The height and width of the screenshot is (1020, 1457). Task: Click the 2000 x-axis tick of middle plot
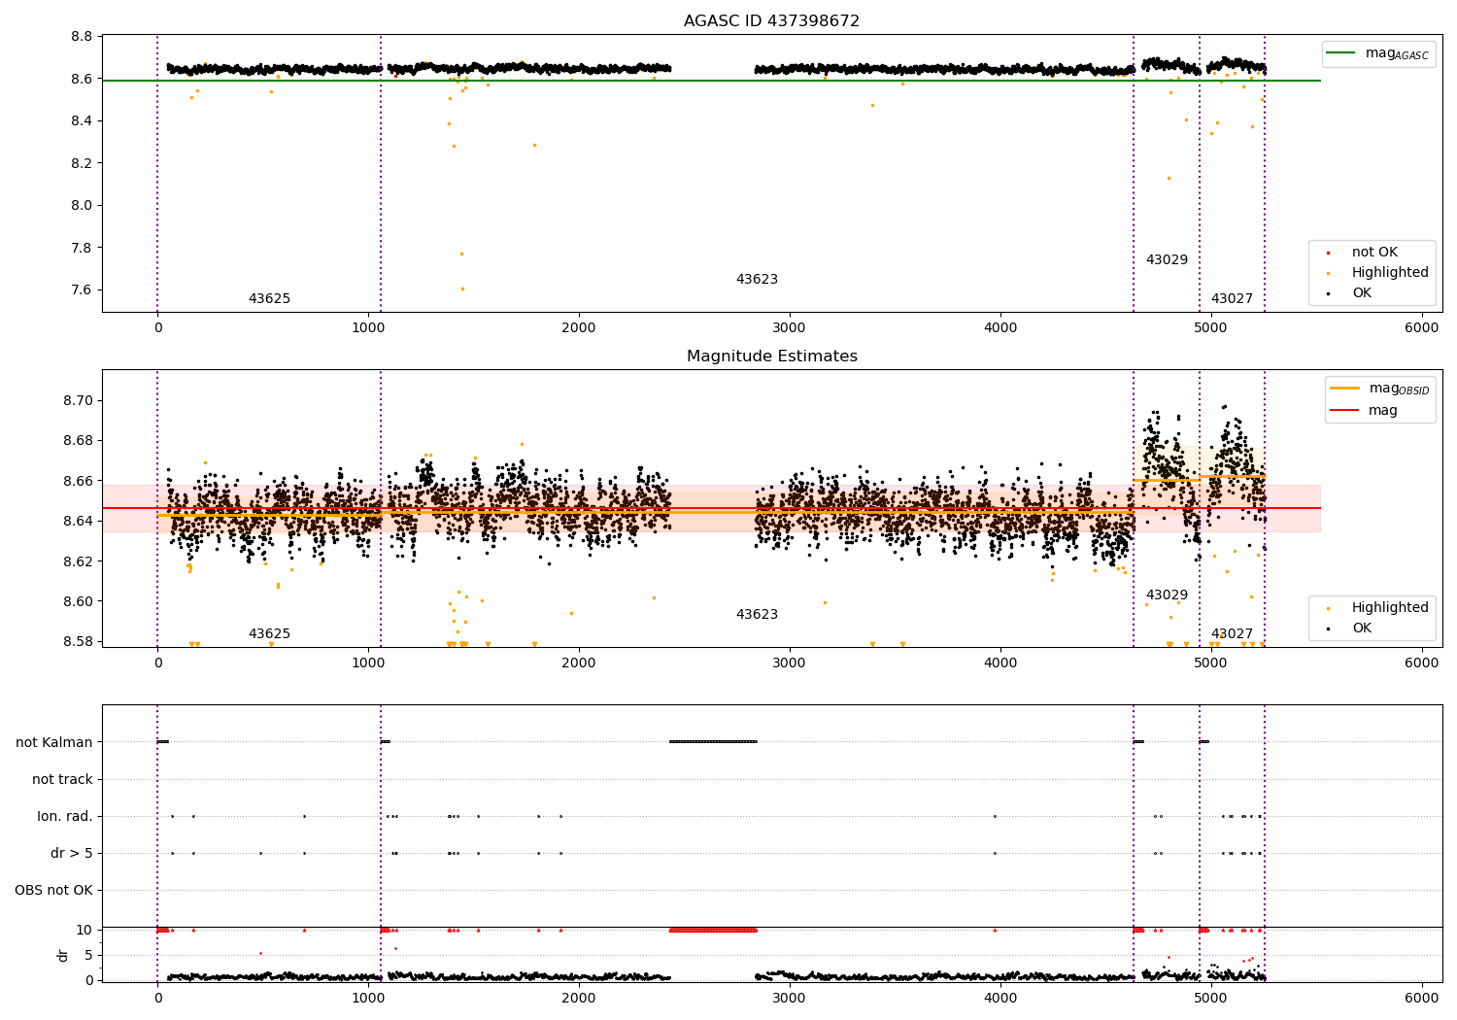click(578, 663)
